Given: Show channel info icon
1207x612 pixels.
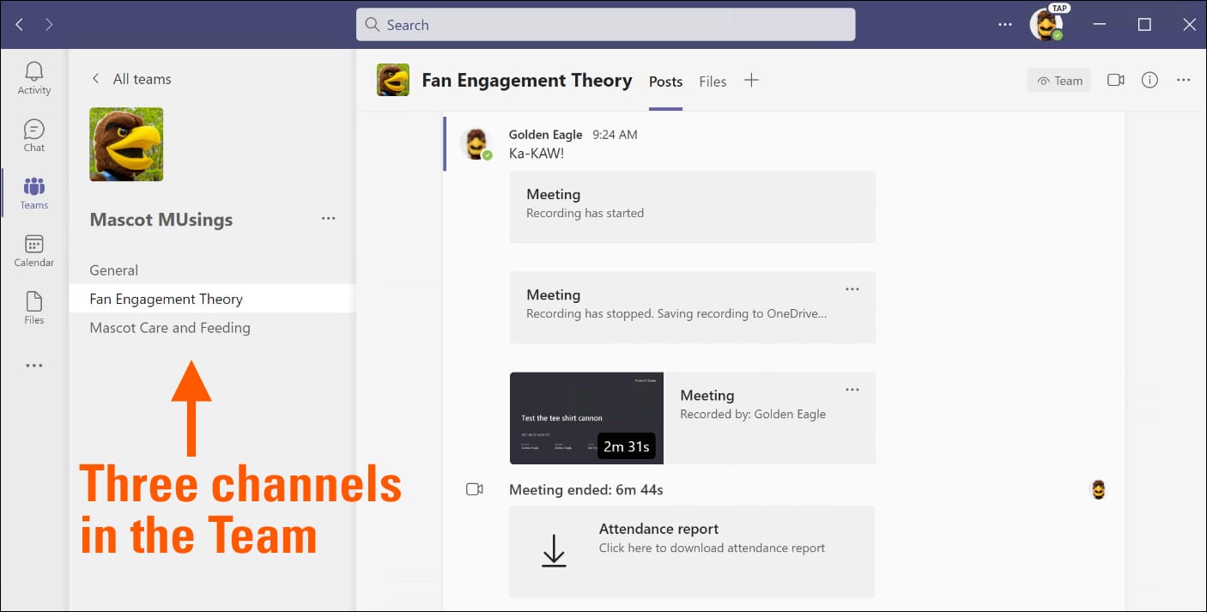Looking at the screenshot, I should 1149,81.
